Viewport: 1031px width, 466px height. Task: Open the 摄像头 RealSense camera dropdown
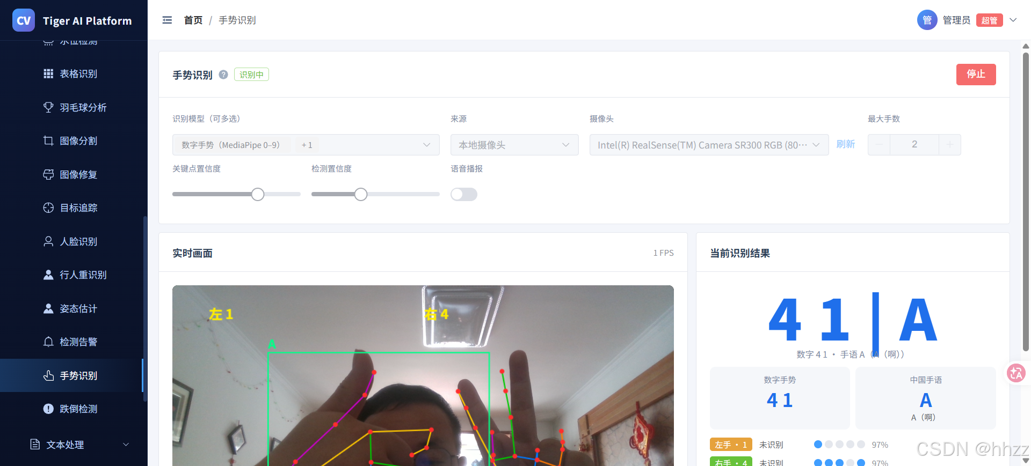click(709, 145)
